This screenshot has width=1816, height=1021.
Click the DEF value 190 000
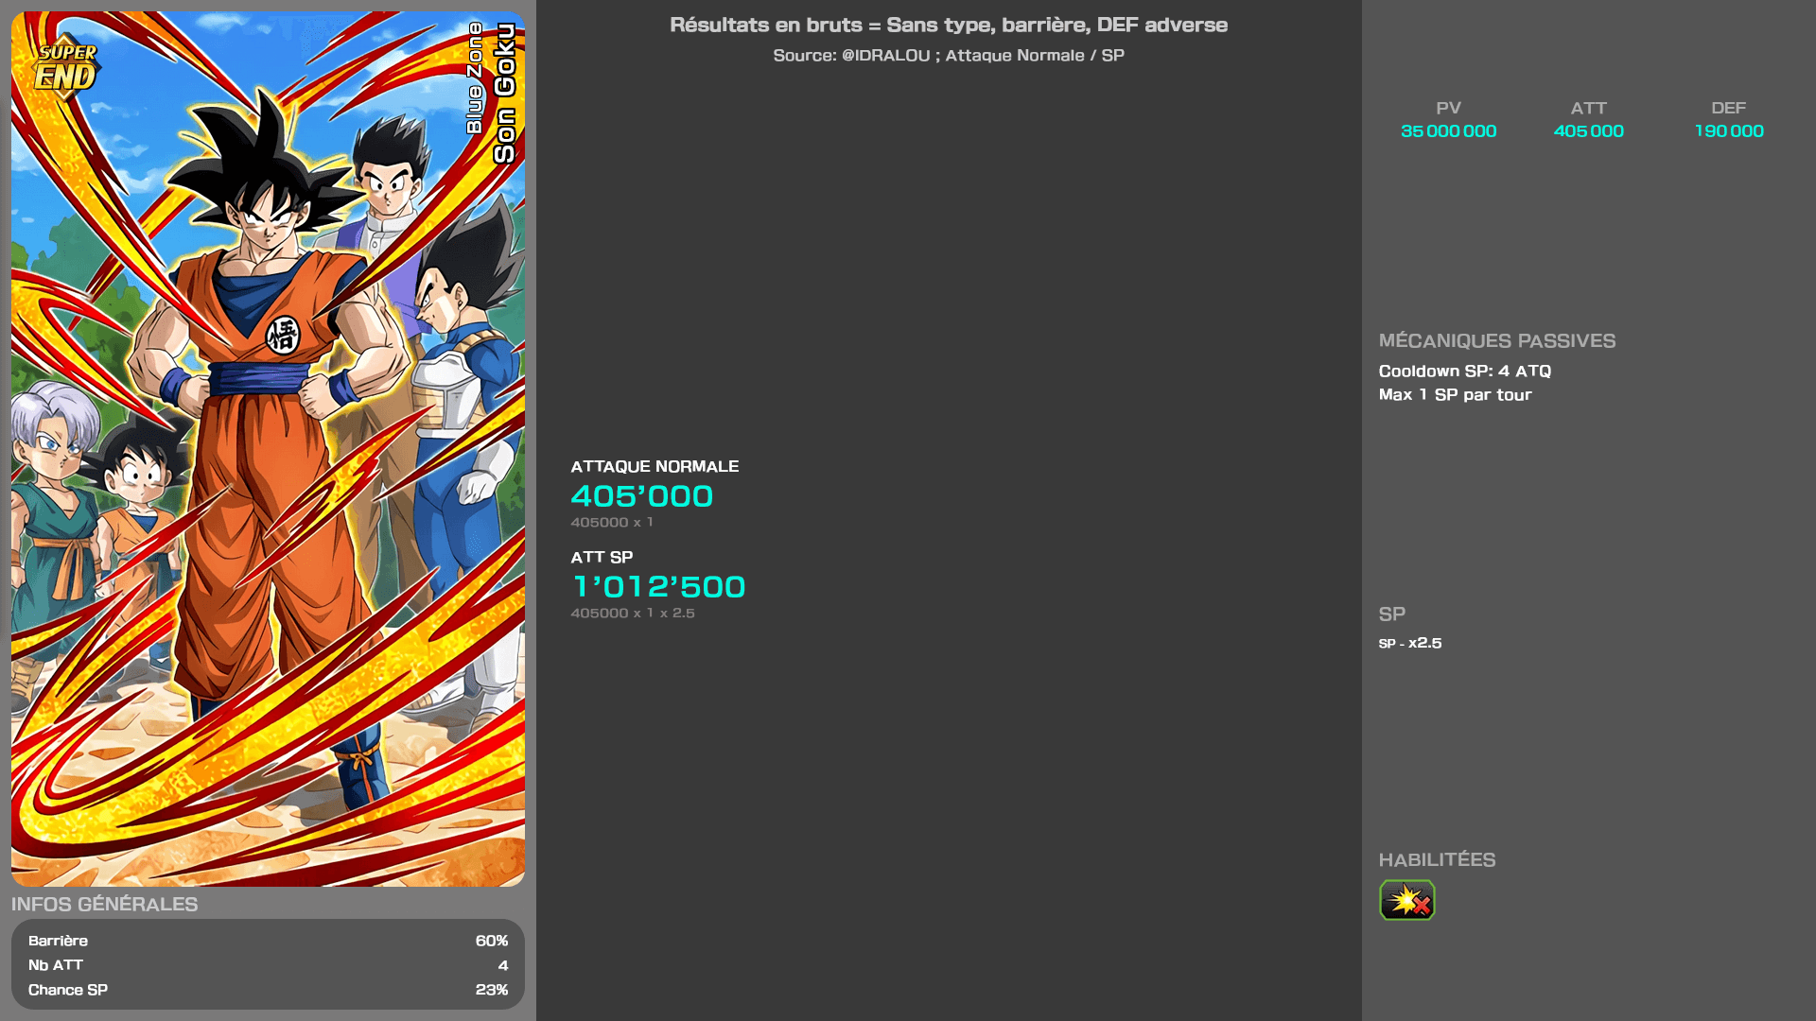[x=1728, y=131]
